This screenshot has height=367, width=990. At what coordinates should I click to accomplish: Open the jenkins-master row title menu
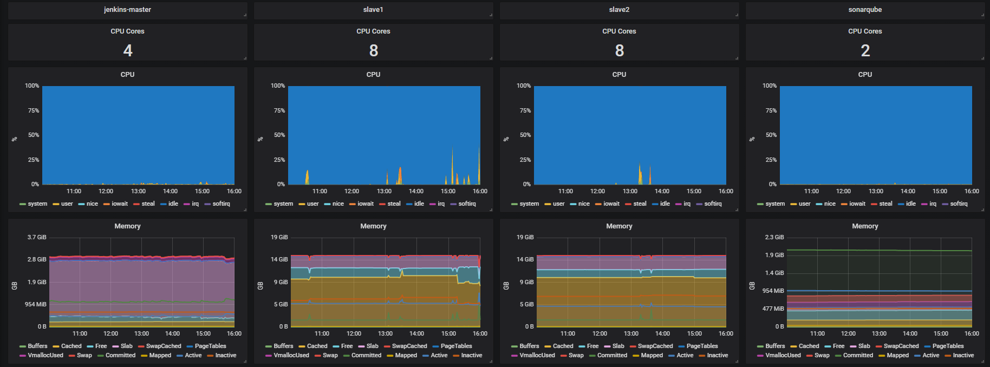(127, 10)
